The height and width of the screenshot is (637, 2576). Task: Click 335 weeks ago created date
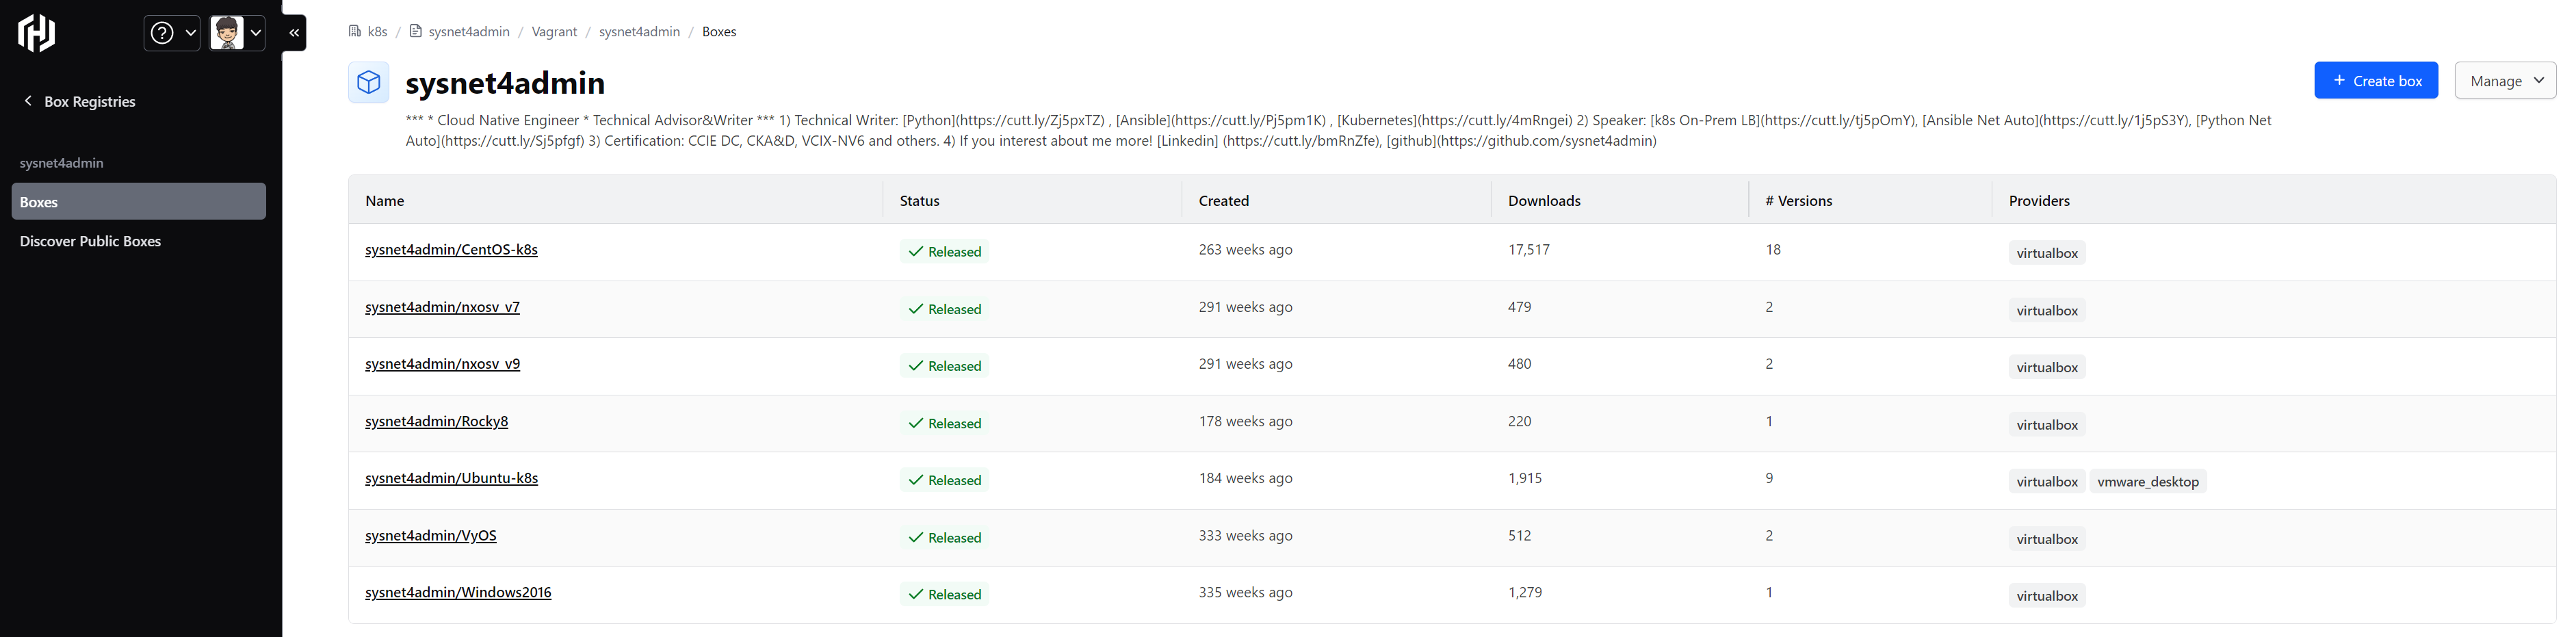tap(1245, 592)
